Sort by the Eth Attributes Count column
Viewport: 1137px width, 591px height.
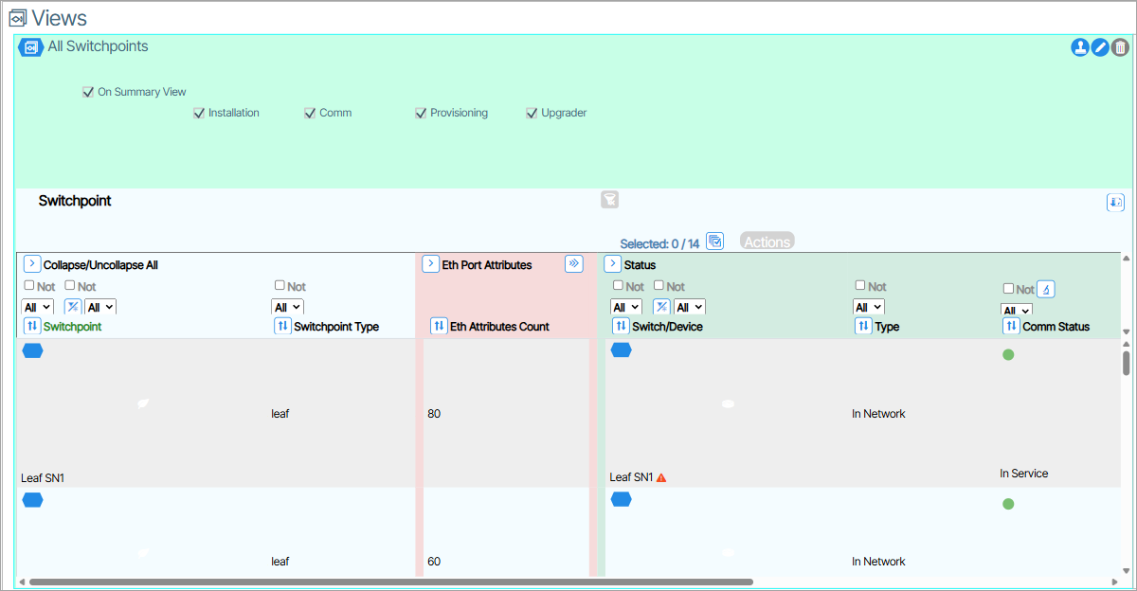439,326
